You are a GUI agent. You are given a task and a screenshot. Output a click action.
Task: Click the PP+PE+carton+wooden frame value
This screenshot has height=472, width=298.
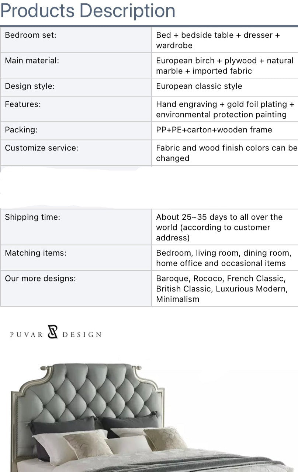pyautogui.click(x=214, y=130)
